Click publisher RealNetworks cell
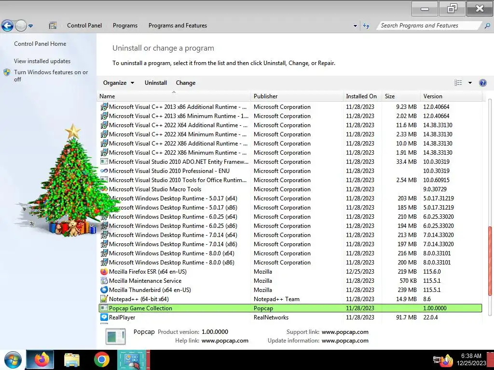 coord(271,317)
